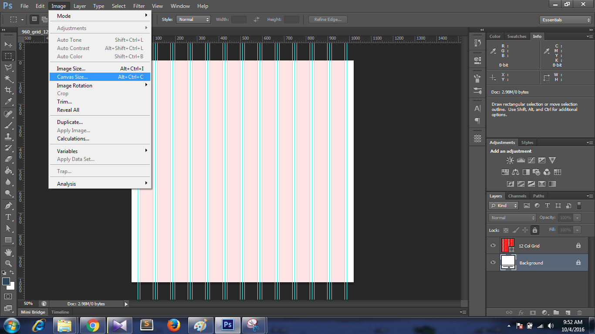Open the Levels adjustment in the Adjustments panel
This screenshot has width=595, height=334.
coord(521,160)
